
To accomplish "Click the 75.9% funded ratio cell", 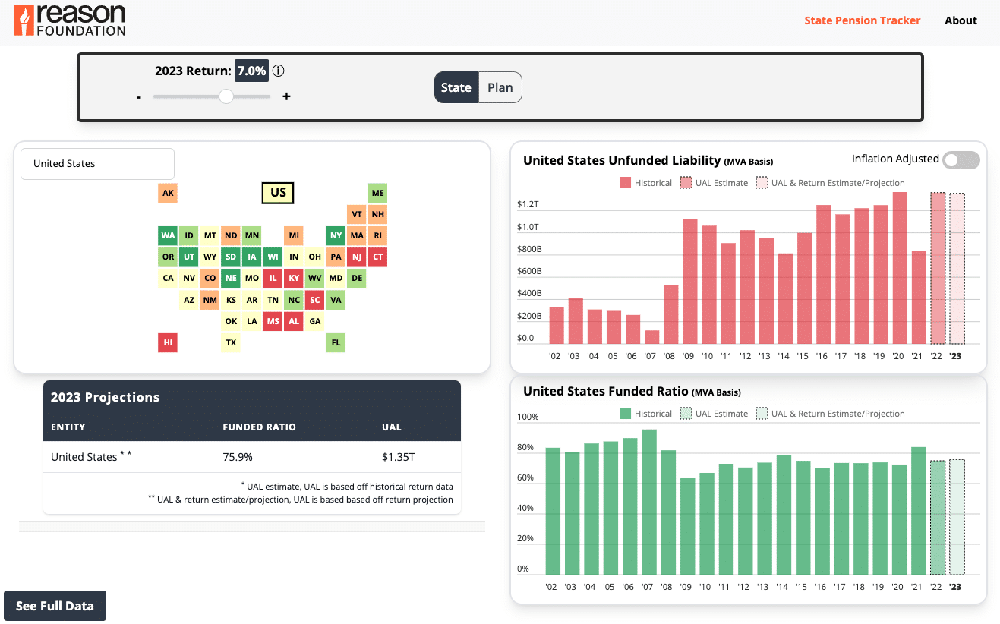I will (238, 457).
